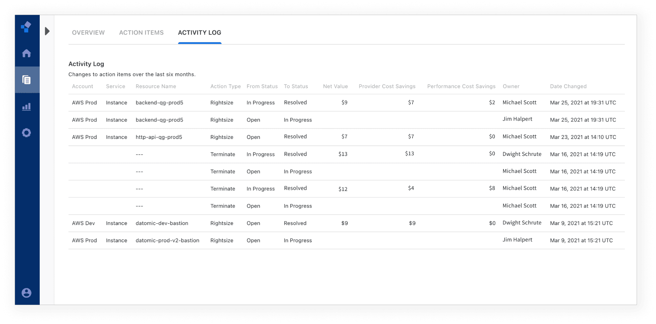Viewport: 656px width, 324px height.
Task: Click the app logo in the sidebar
Action: coord(26,27)
